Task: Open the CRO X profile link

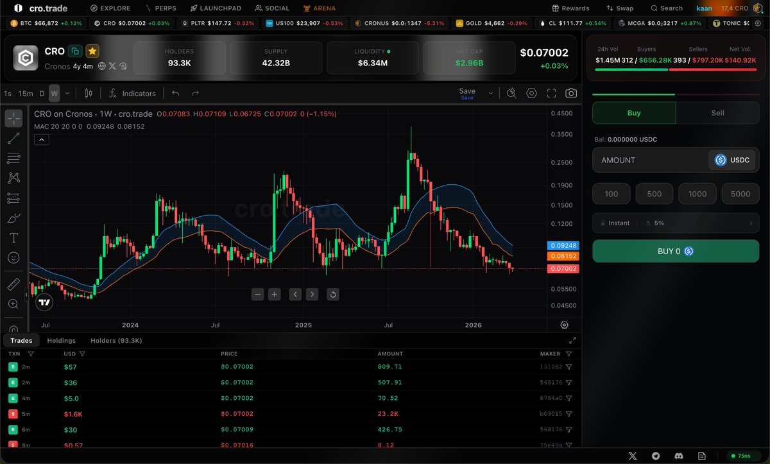Action: [x=112, y=66]
